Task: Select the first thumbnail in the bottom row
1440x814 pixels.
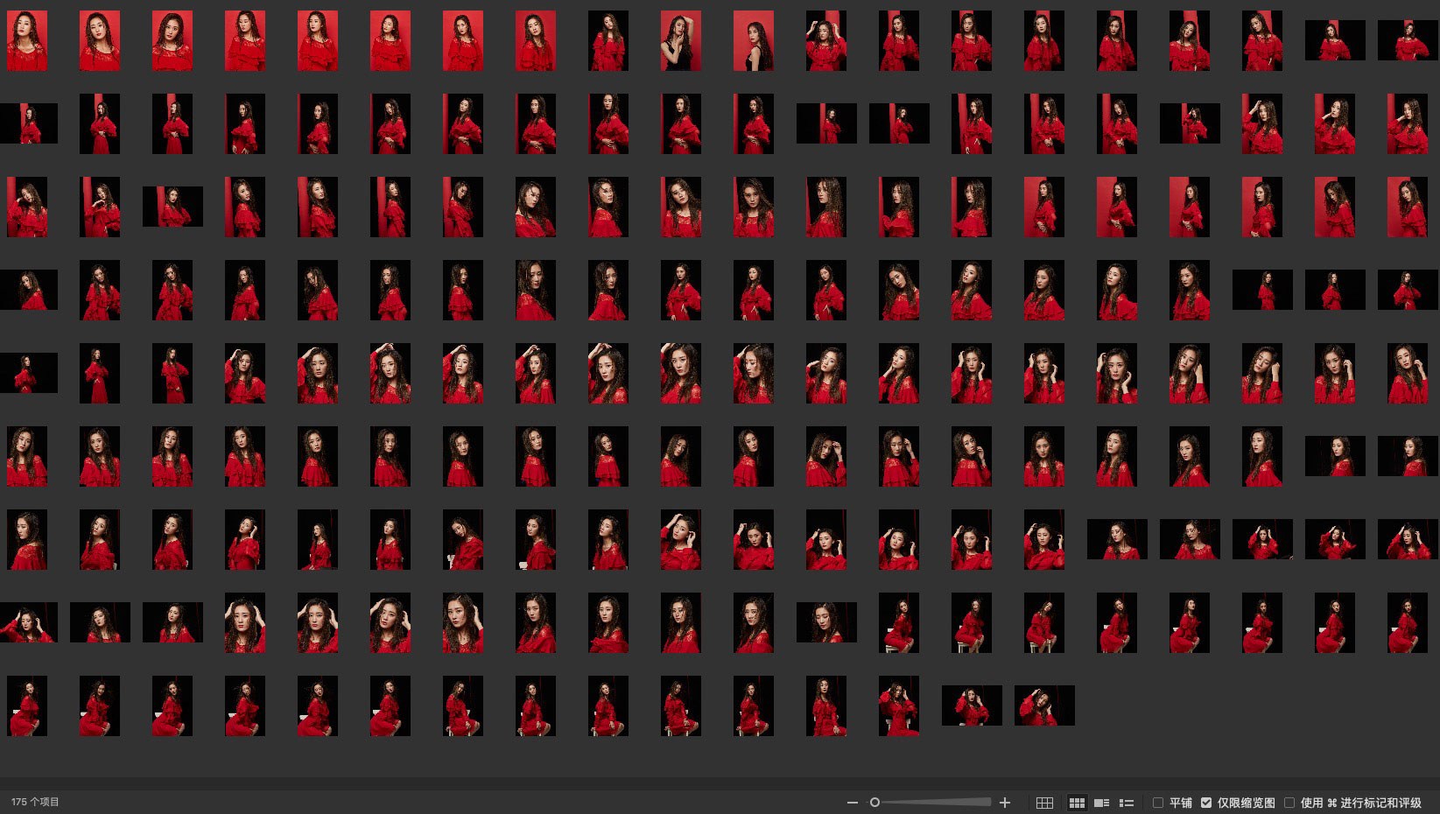Action: point(27,705)
